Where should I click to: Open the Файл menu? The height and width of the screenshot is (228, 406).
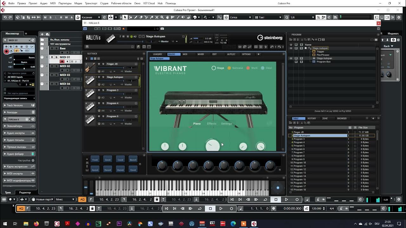(11, 3)
